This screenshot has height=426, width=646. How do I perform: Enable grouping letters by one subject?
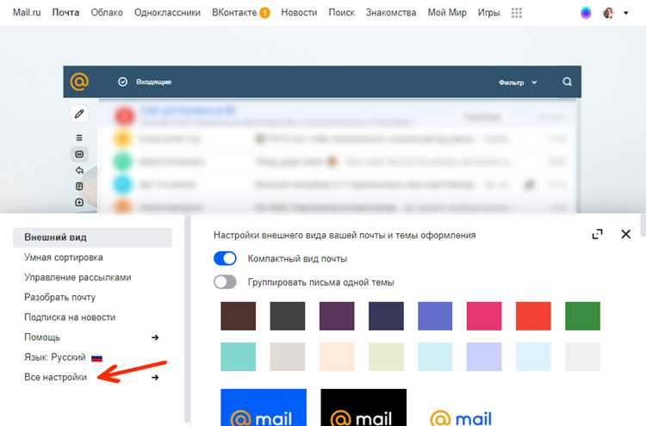pyautogui.click(x=225, y=282)
